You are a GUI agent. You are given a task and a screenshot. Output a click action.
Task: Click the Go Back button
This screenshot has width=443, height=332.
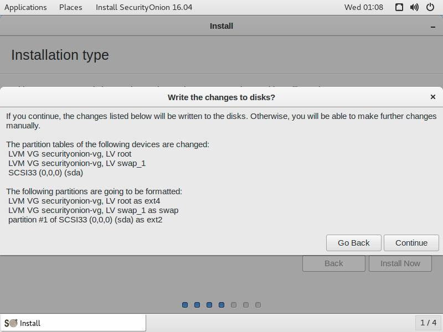353,243
